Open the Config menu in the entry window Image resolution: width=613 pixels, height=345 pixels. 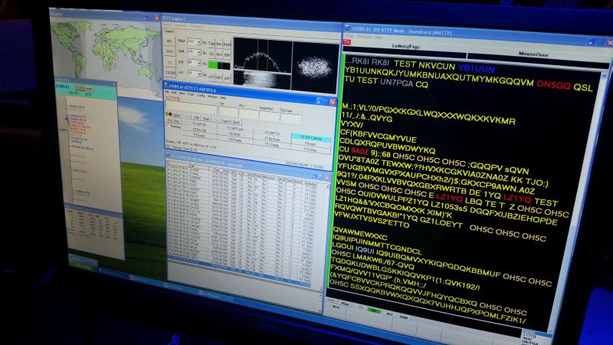pos(202,94)
